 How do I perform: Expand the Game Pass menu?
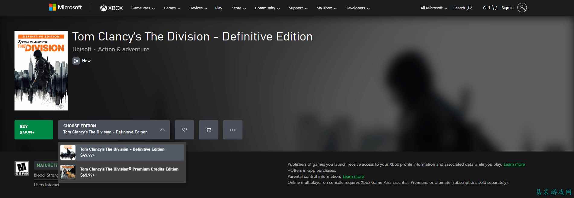143,8
